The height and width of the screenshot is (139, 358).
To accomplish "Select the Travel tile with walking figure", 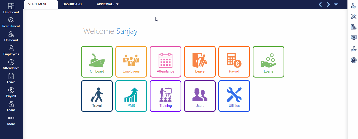I will click(97, 96).
